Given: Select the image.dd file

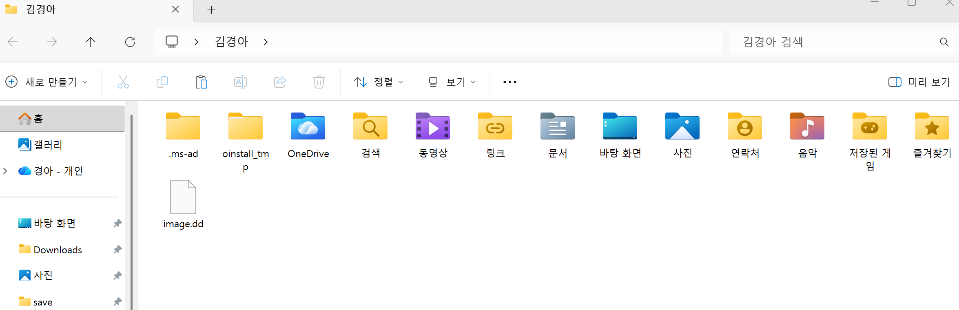Looking at the screenshot, I should tap(183, 205).
